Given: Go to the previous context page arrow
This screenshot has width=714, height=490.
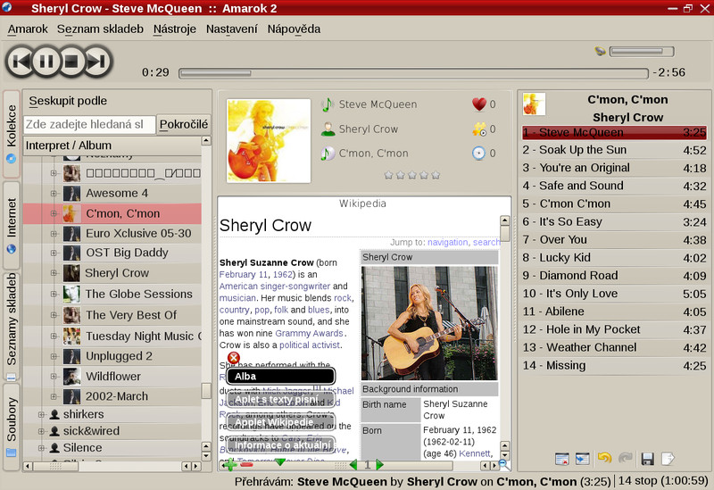Looking at the screenshot, I should [x=353, y=465].
